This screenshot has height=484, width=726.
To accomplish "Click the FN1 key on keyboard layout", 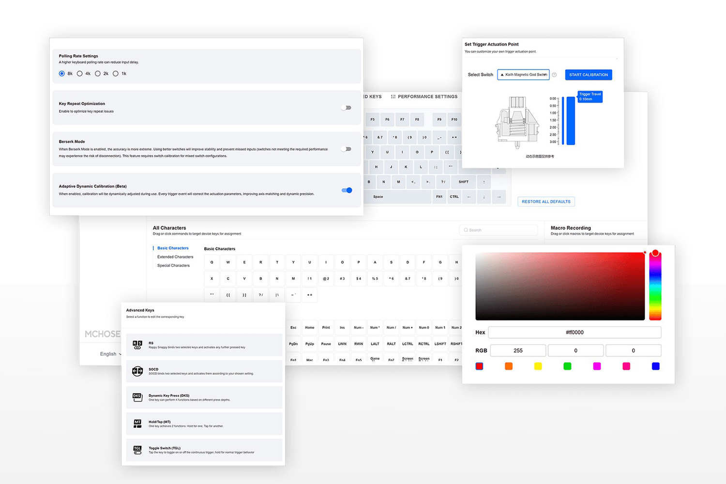I will (439, 197).
